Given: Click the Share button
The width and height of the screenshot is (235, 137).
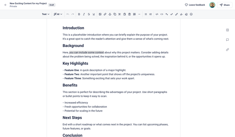Looking at the screenshot, I should click(225, 5).
